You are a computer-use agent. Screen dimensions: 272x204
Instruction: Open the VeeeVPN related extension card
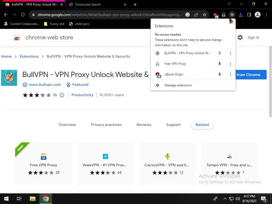pyautogui.click(x=105, y=164)
